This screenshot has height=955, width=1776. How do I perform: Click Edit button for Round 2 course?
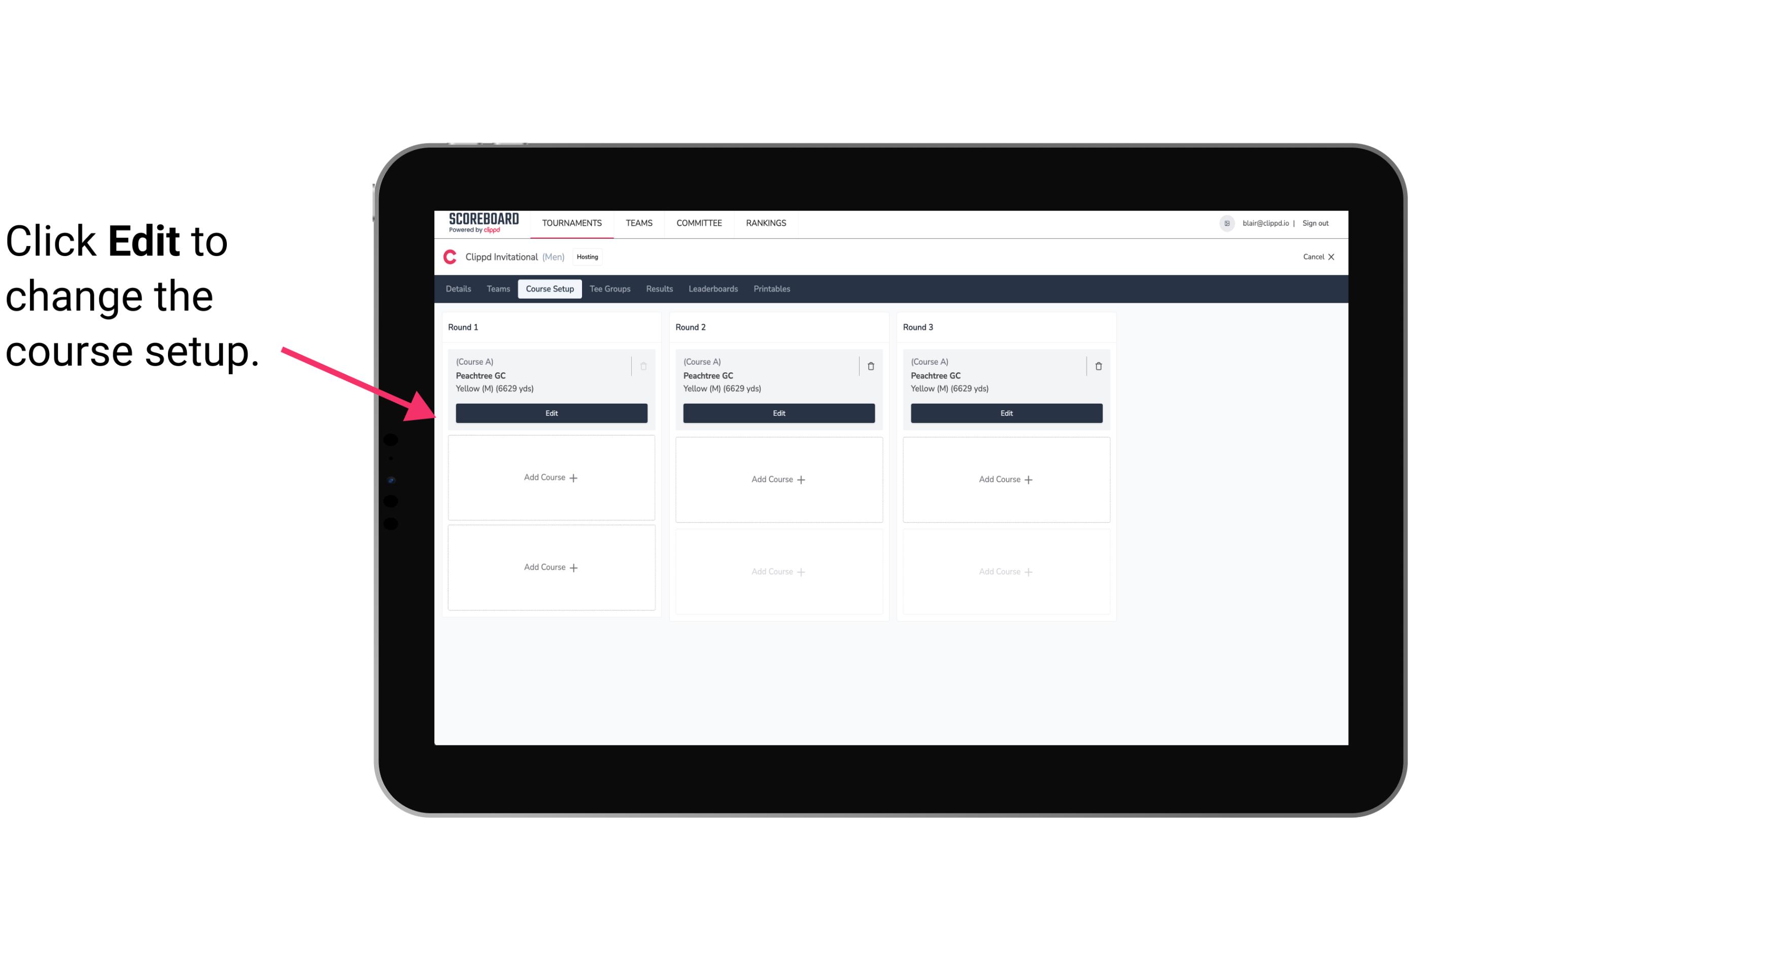tap(778, 412)
